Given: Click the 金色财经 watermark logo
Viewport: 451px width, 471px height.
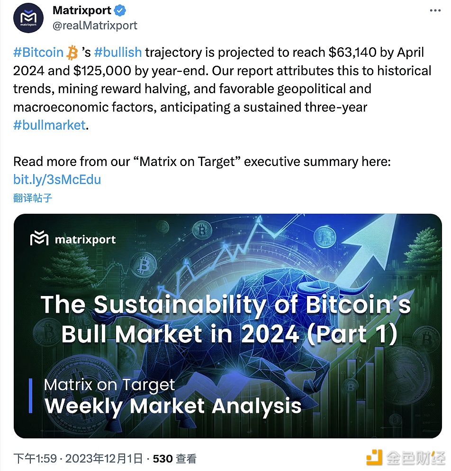Looking at the screenshot, I should pos(406,457).
